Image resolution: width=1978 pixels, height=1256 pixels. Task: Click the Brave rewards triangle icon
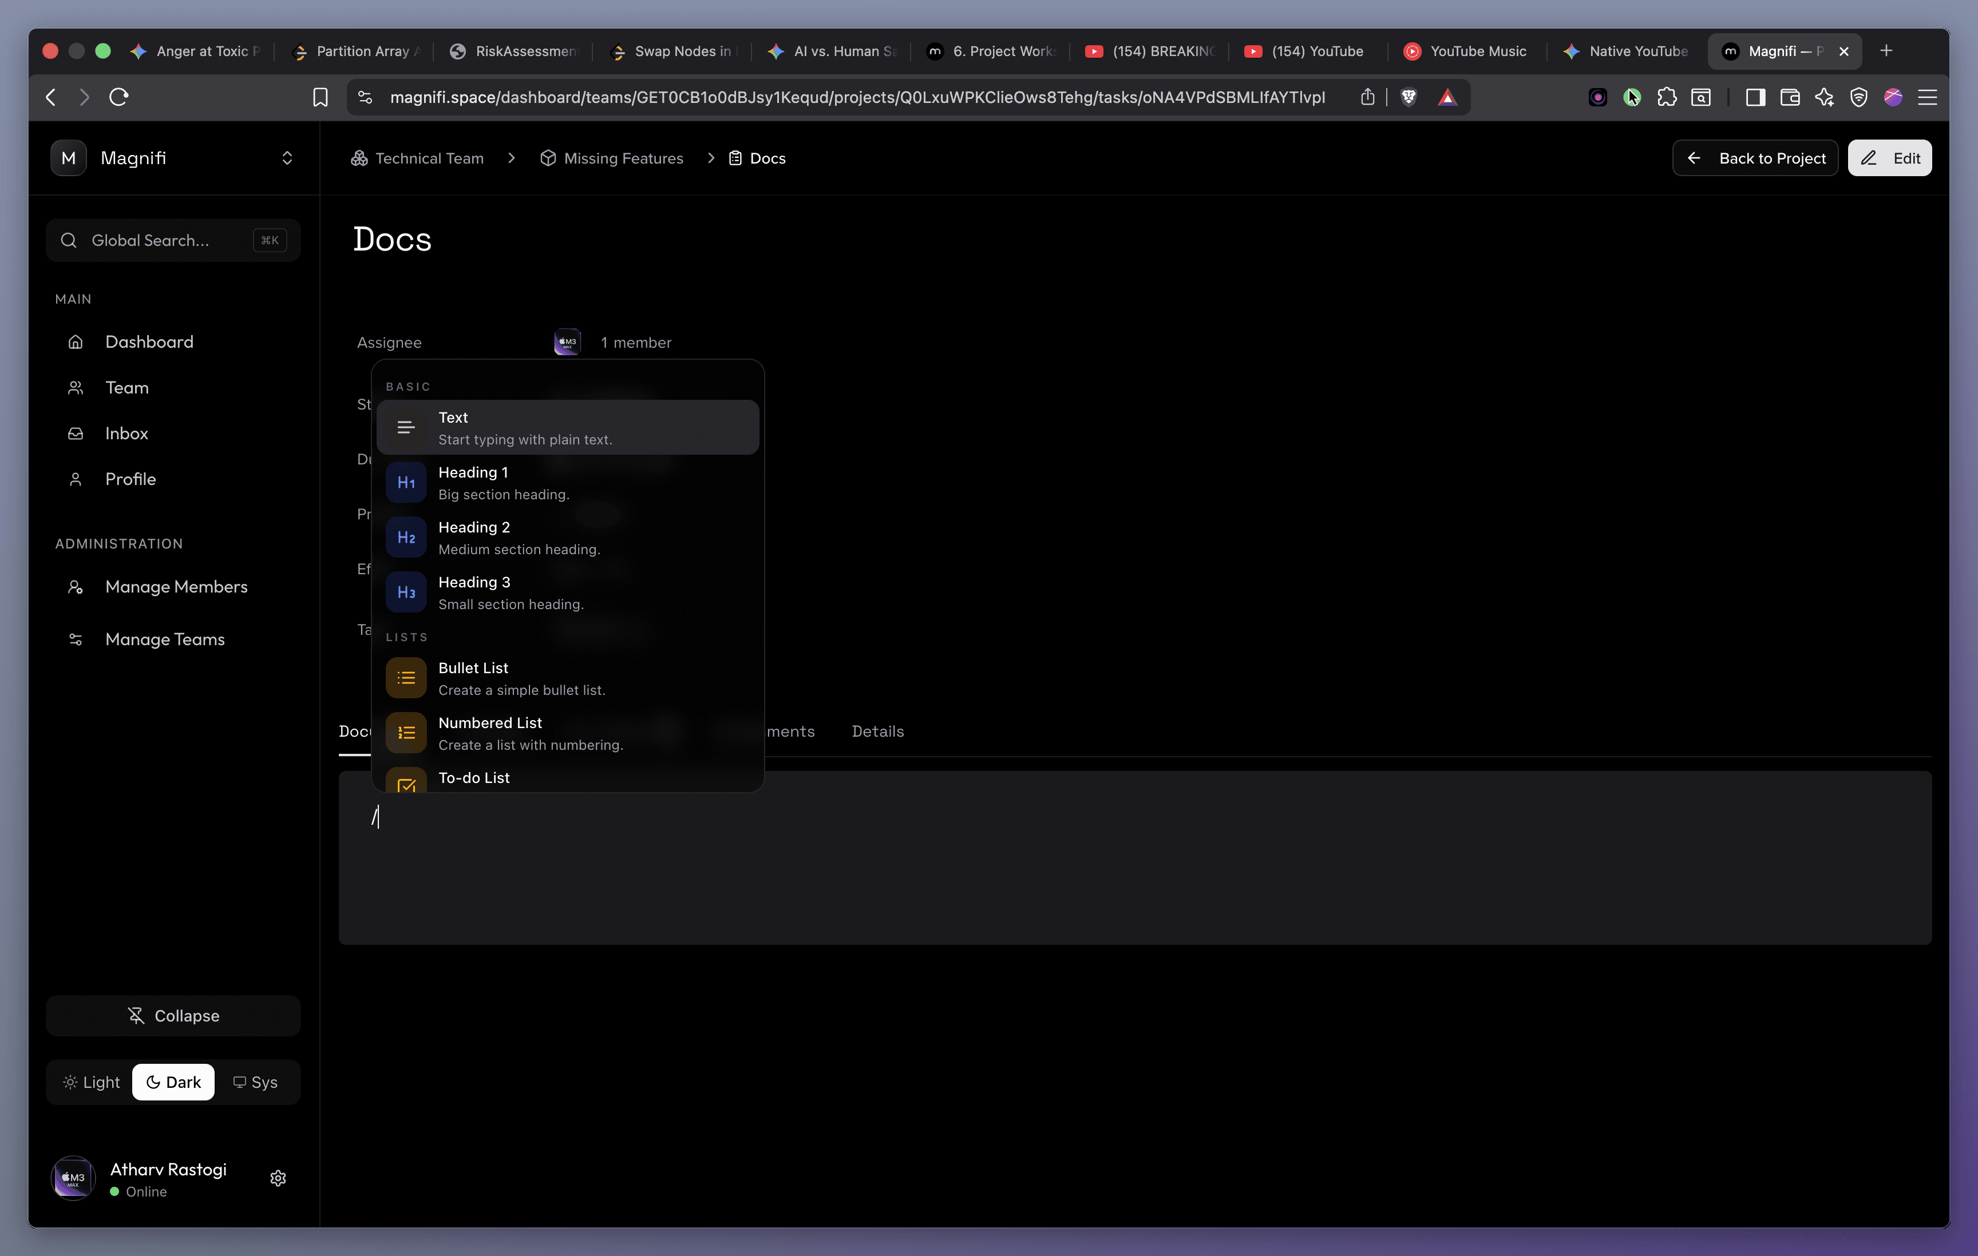(x=1447, y=97)
